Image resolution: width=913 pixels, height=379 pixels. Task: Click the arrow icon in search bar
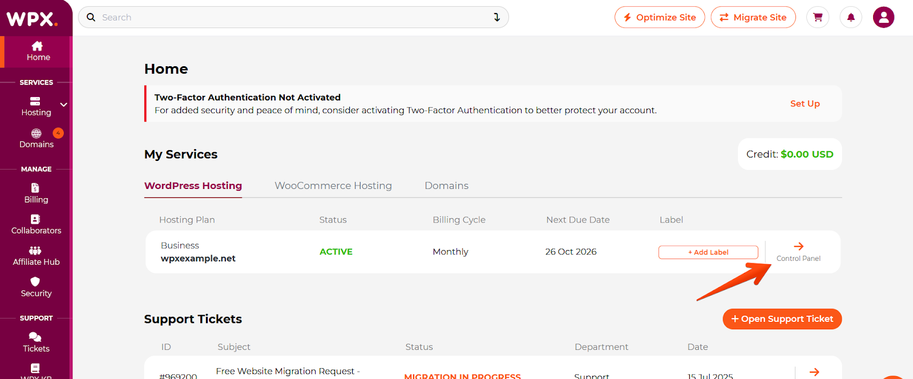tap(496, 17)
